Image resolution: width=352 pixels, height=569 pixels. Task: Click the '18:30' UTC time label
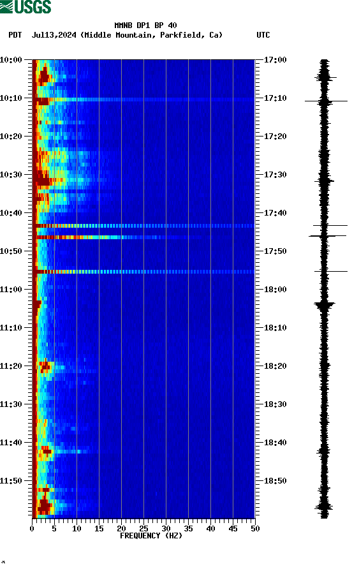(x=275, y=404)
